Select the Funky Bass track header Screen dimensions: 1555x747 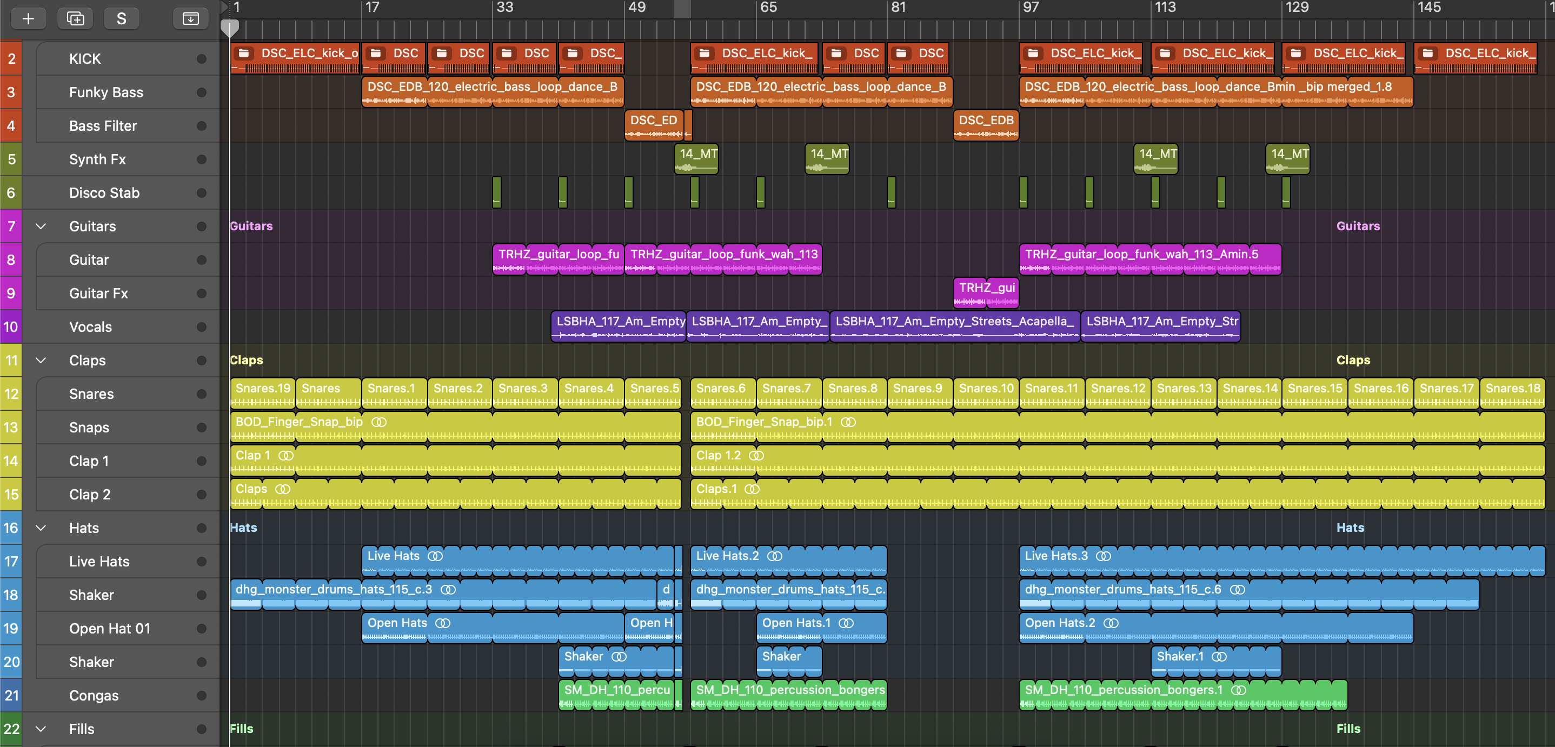pyautogui.click(x=106, y=92)
